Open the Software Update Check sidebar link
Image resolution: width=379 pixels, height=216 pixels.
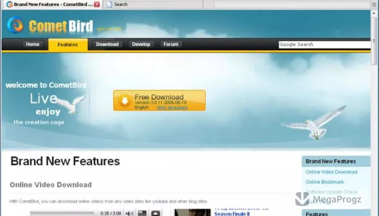coord(331,192)
